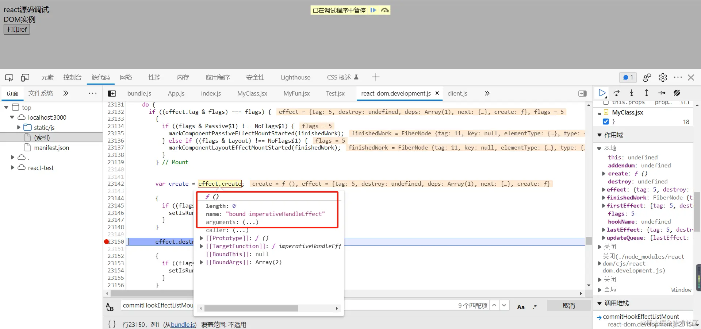Switch to 文件系统 navigator tab
Viewport: 701px width, 329px height.
[41, 93]
